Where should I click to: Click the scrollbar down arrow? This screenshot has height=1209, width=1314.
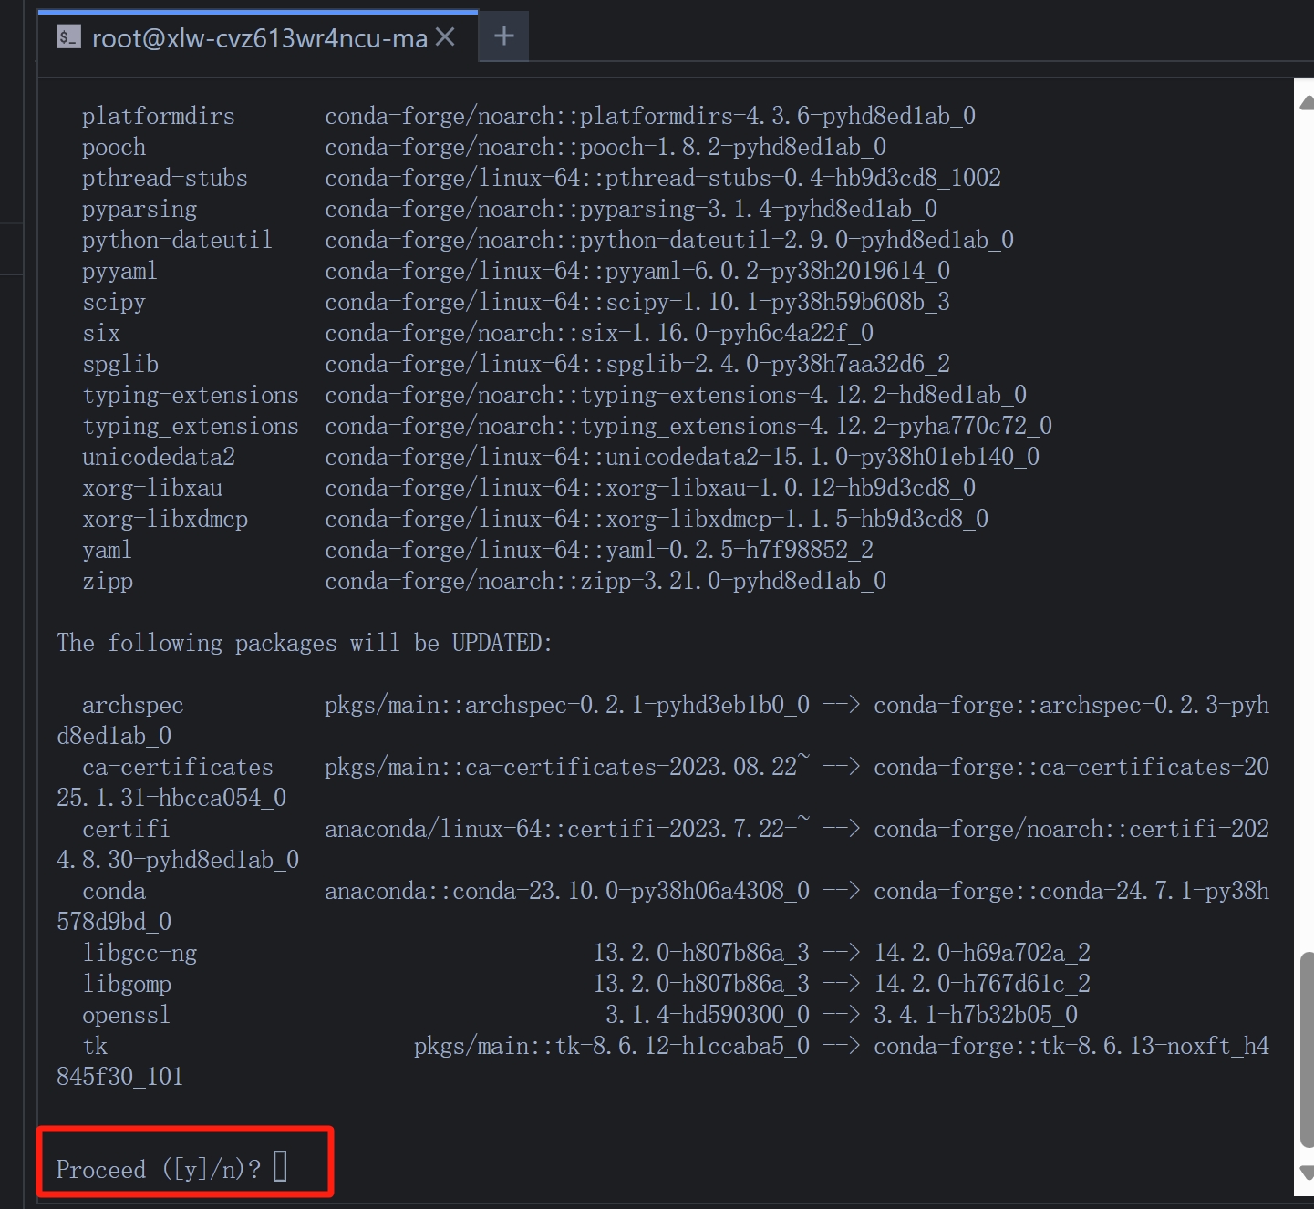click(1306, 1173)
